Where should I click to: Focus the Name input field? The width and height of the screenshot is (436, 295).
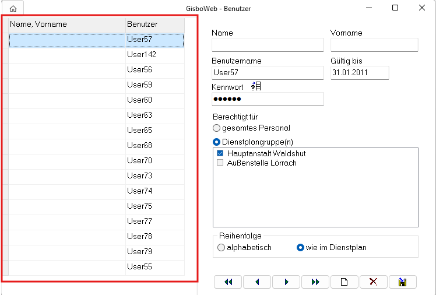pos(268,45)
